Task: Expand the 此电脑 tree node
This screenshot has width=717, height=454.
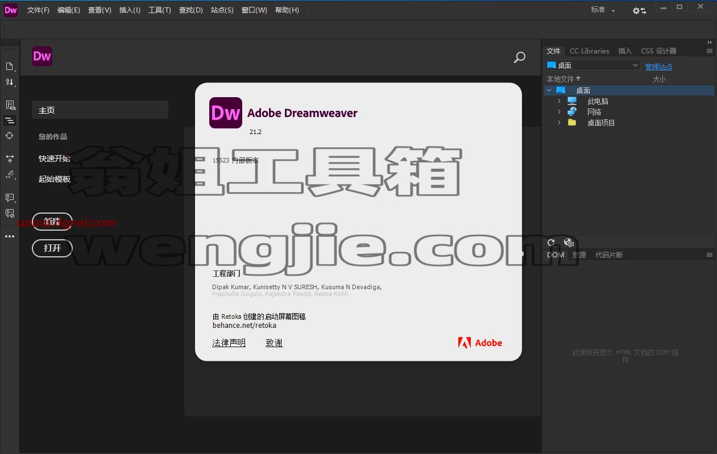Action: coord(559,101)
